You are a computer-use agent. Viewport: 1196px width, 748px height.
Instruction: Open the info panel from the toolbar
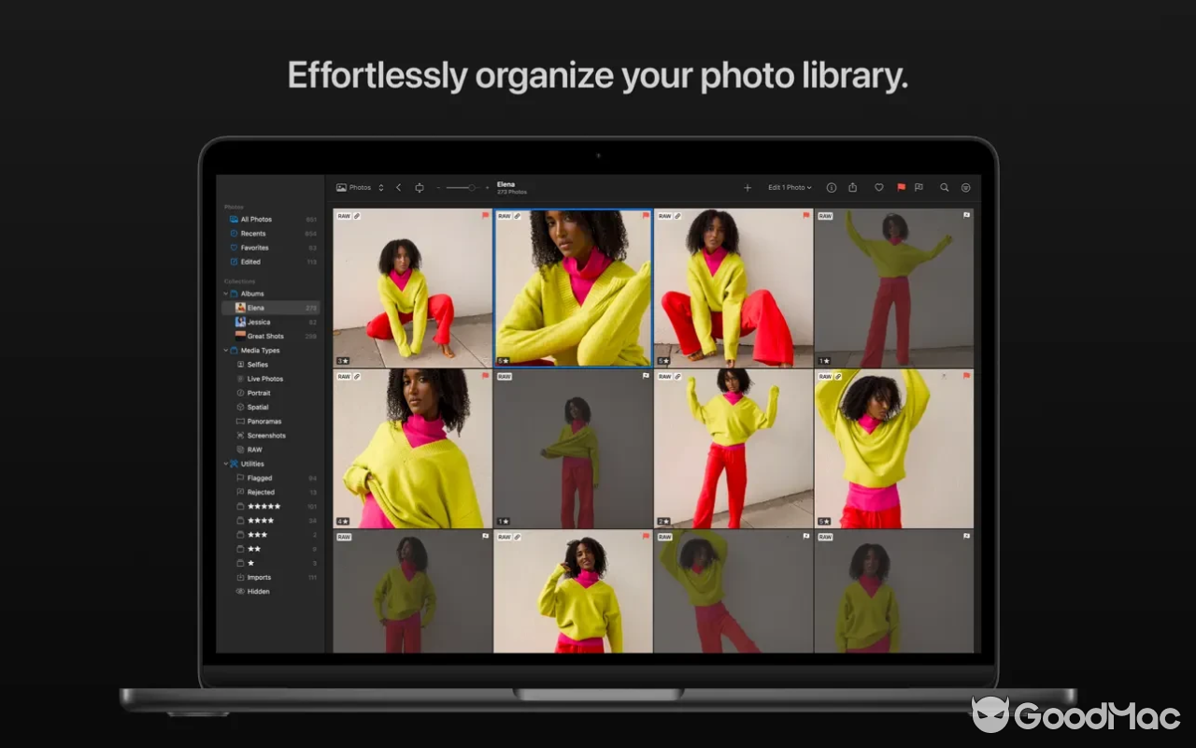pos(831,187)
